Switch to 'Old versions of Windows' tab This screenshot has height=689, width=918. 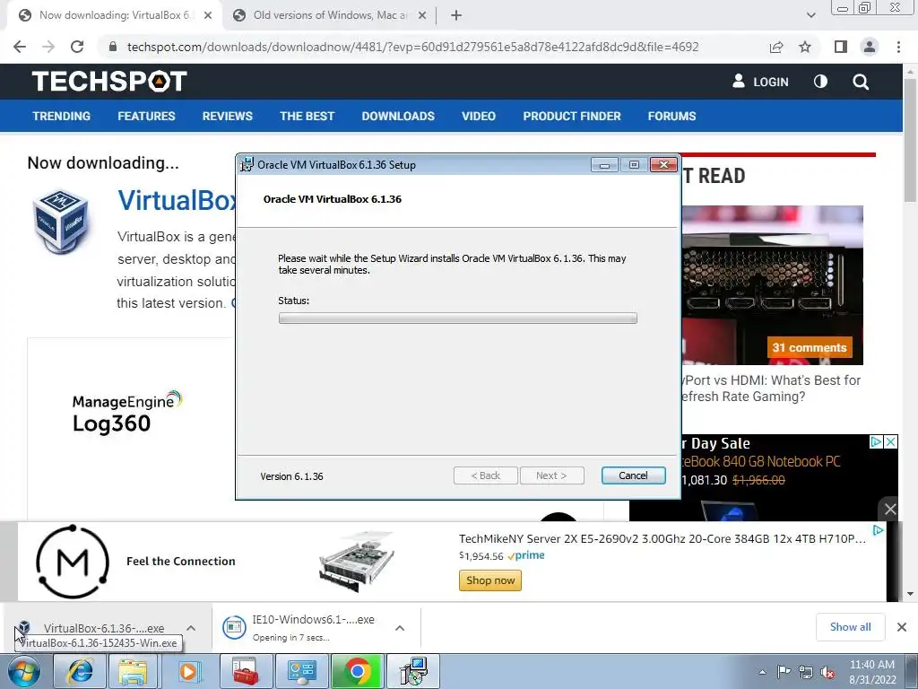click(x=330, y=15)
